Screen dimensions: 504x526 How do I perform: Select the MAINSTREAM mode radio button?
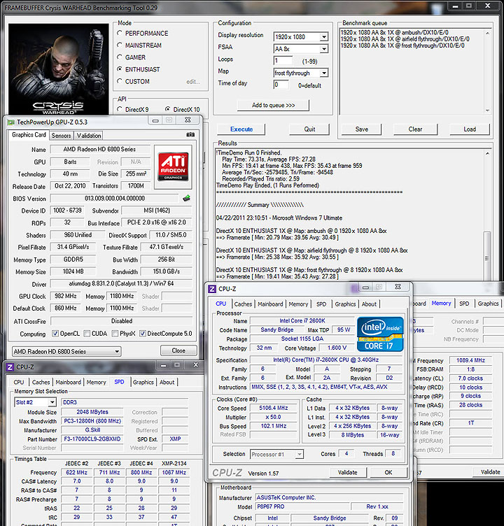point(120,45)
